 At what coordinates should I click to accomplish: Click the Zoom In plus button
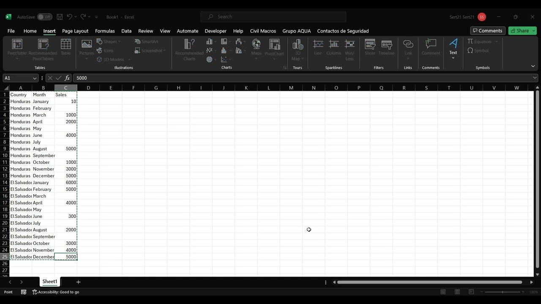[x=523, y=292]
